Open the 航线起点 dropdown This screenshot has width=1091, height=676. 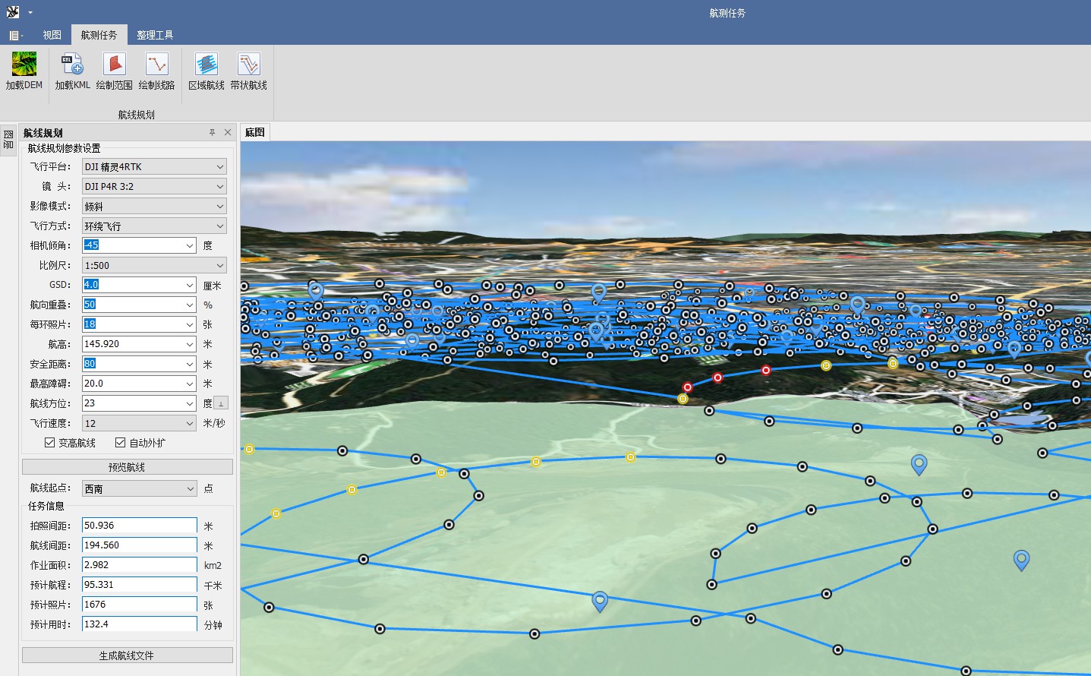(140, 488)
